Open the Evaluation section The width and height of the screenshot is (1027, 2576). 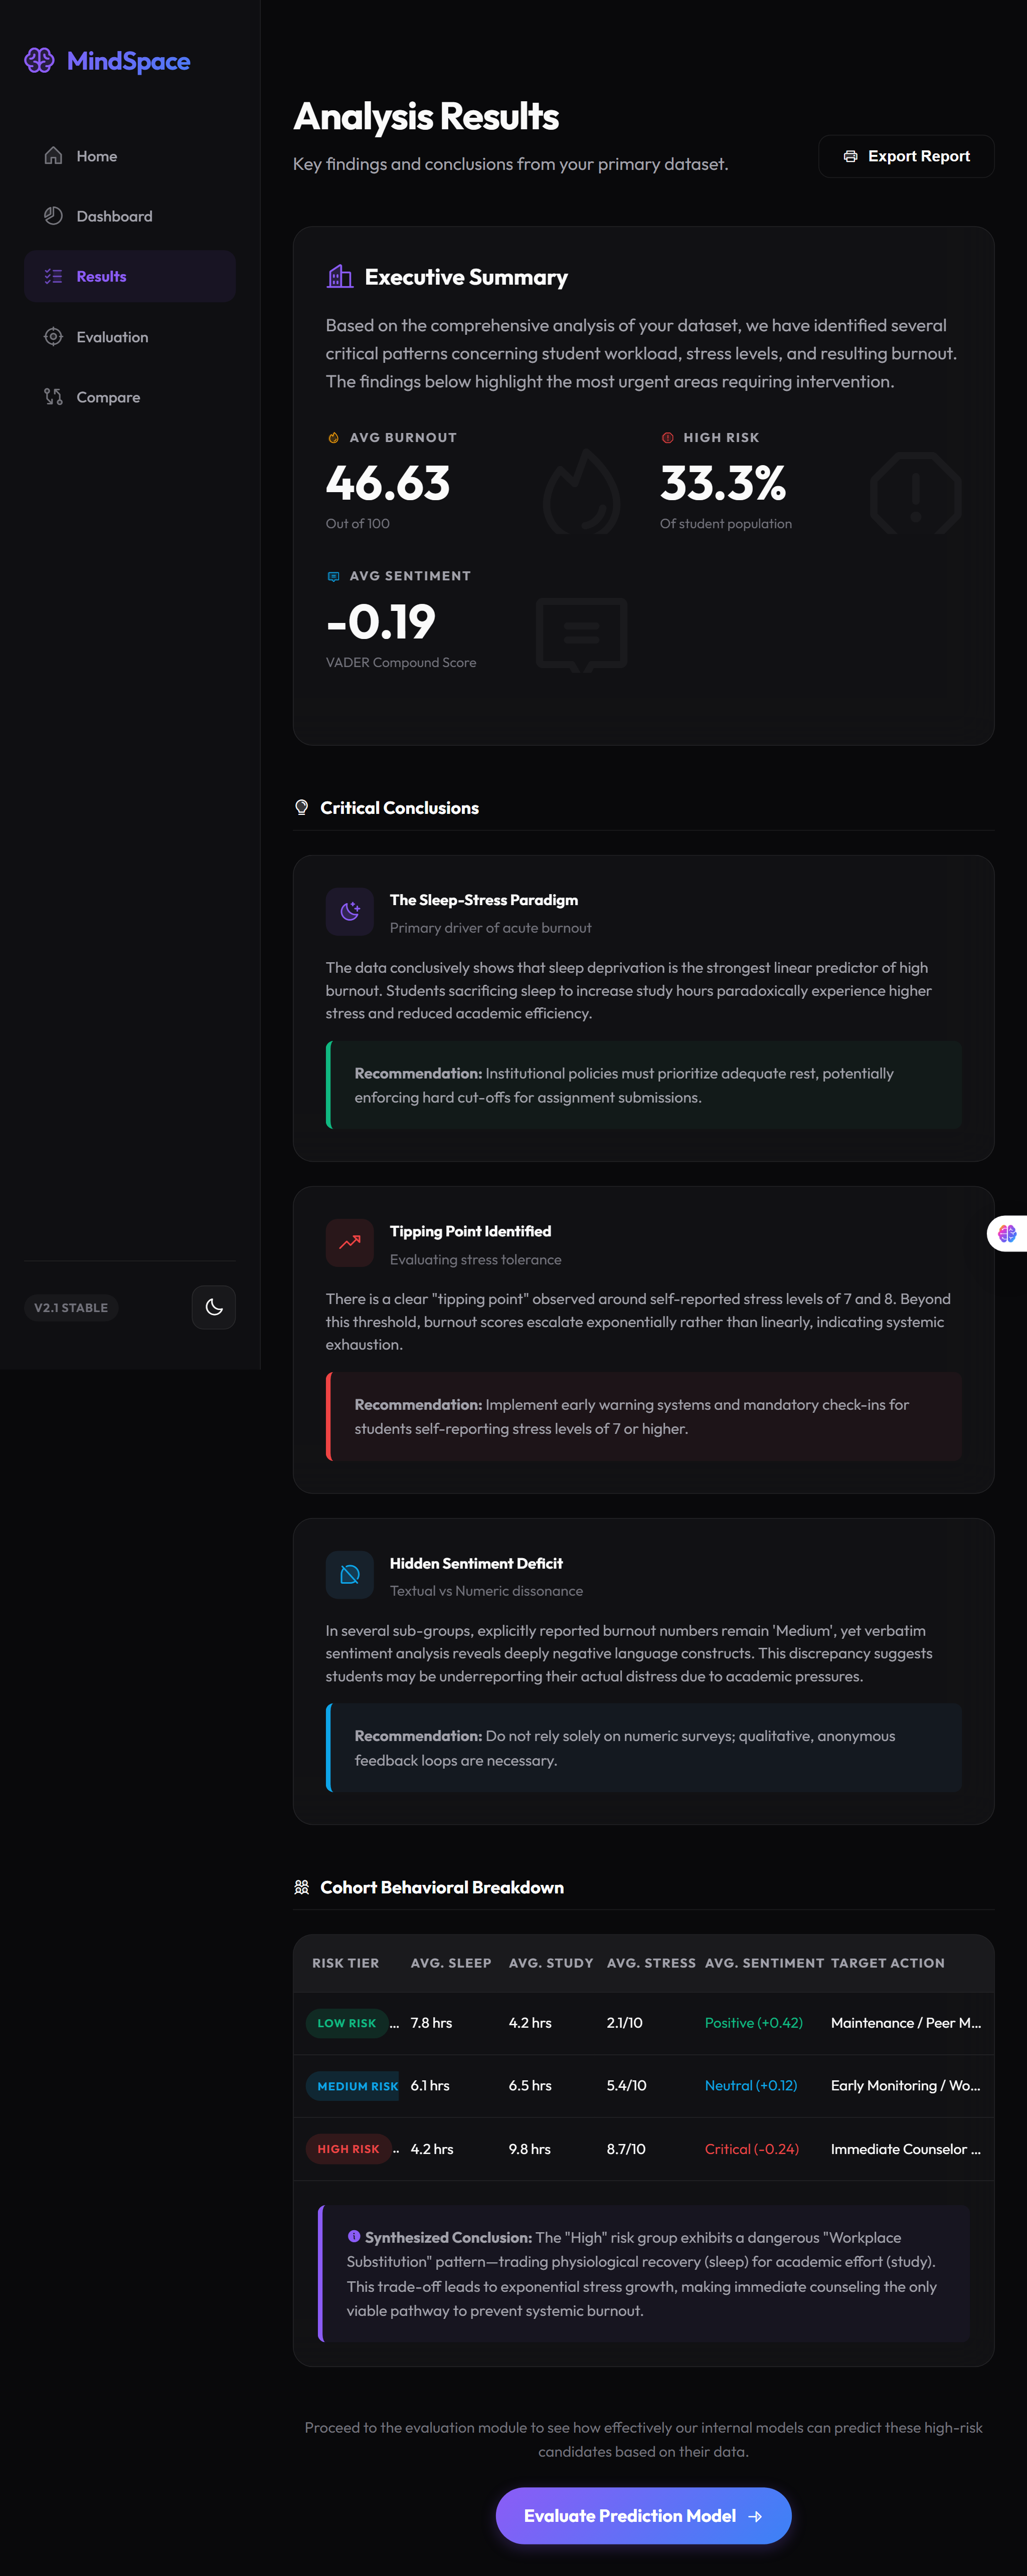(x=130, y=337)
